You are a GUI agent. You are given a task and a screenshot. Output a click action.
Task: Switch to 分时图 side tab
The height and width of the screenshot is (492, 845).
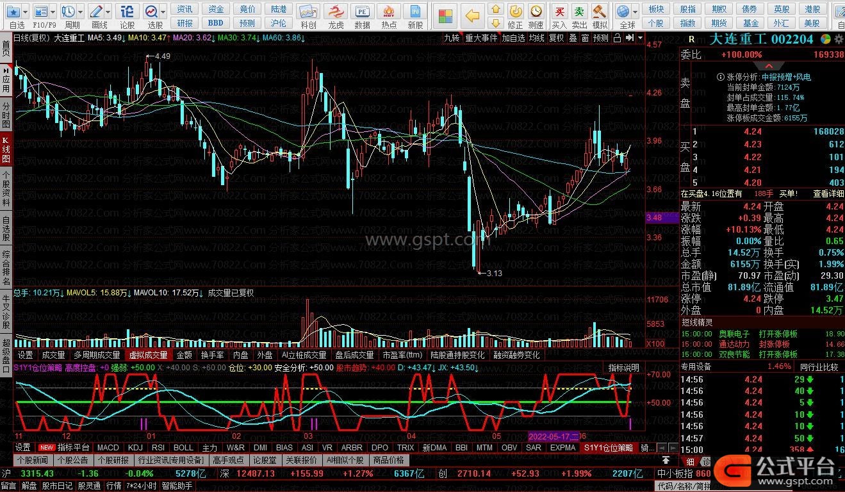point(6,115)
